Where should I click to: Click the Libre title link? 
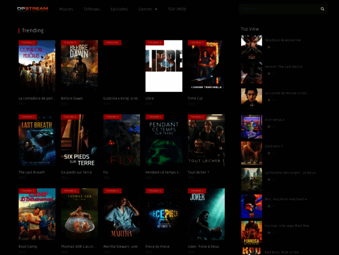[x=150, y=98]
